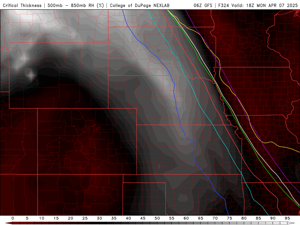Click the white right arrow end of the colorbar

[x=291, y=223]
